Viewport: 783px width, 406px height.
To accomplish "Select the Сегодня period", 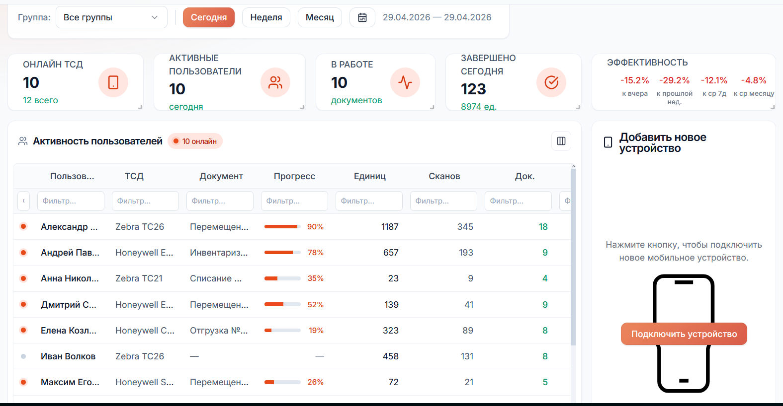I will tap(209, 17).
